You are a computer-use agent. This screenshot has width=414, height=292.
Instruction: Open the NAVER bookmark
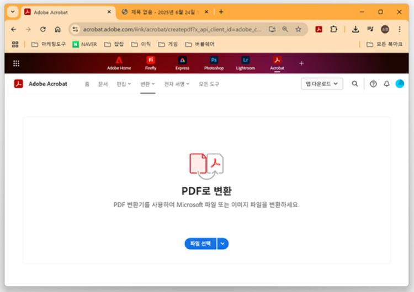pos(85,44)
